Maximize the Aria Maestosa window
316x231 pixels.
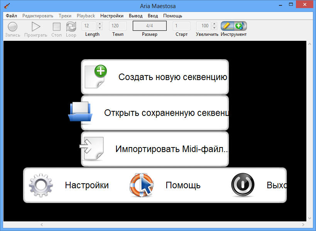click(291, 4)
